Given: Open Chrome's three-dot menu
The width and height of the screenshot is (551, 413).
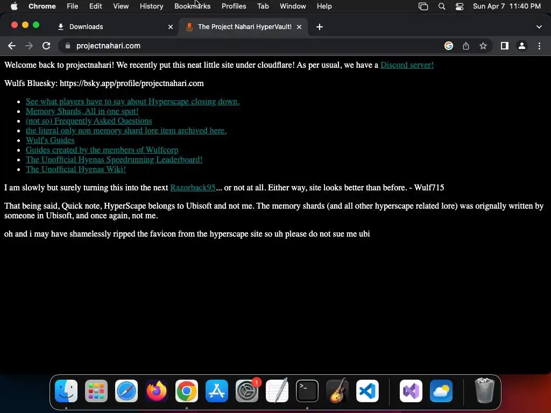Looking at the screenshot, I should point(539,46).
